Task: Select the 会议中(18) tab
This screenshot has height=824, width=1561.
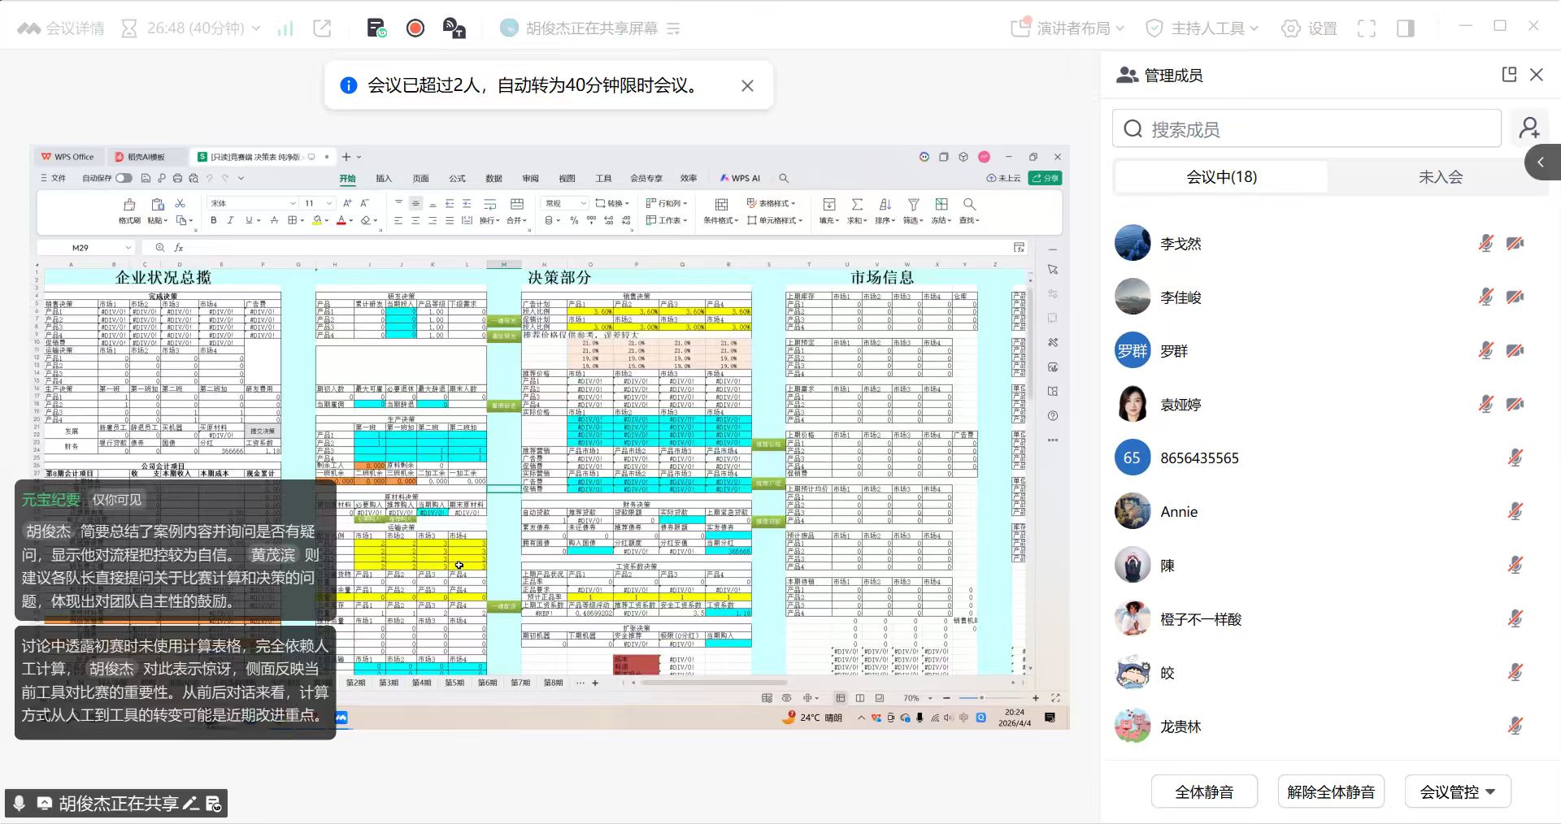Action: [1221, 177]
